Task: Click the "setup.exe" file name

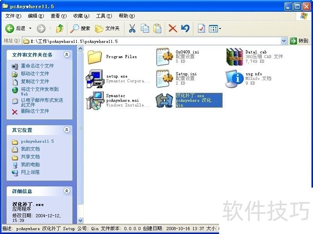Action: tap(117, 76)
